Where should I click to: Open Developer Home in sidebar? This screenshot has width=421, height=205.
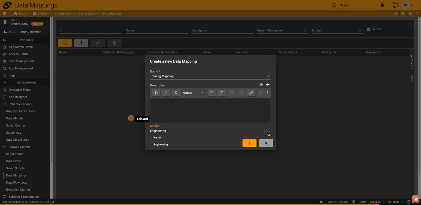coord(20,90)
